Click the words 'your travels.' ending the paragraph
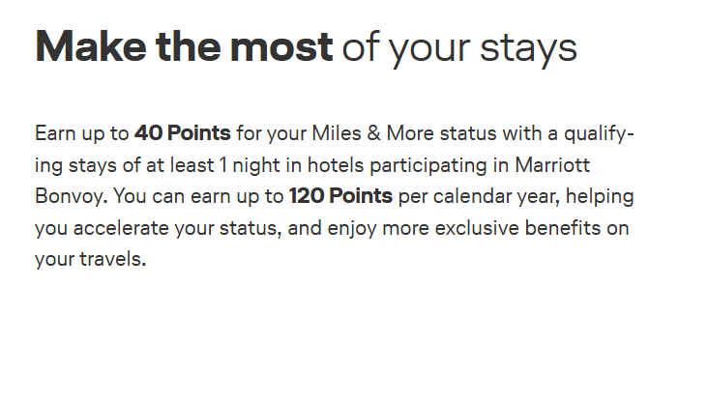This screenshot has width=708, height=402. [x=90, y=260]
